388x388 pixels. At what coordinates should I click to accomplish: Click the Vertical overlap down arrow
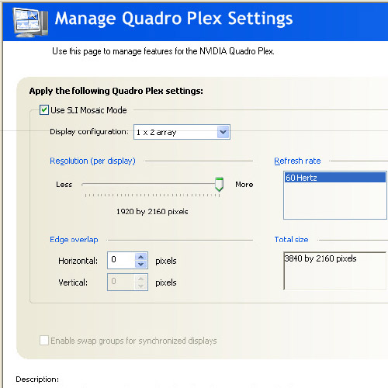(x=141, y=286)
